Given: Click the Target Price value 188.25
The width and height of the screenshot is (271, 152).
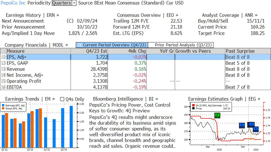Looking at the screenshot, I should 258,33.
